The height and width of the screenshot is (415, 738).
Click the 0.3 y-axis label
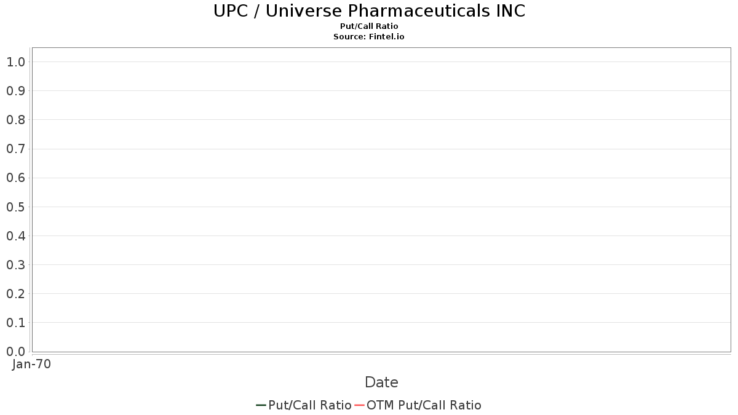(x=16, y=264)
